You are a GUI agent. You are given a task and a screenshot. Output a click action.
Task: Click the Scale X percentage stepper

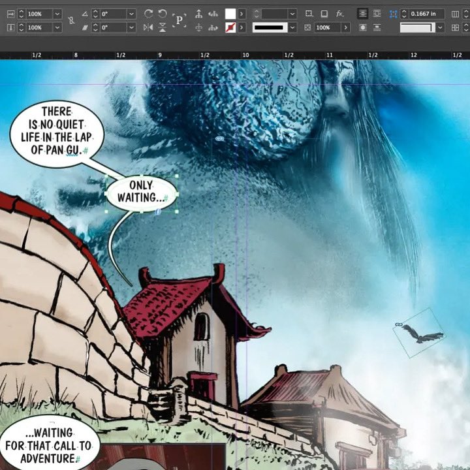click(21, 14)
